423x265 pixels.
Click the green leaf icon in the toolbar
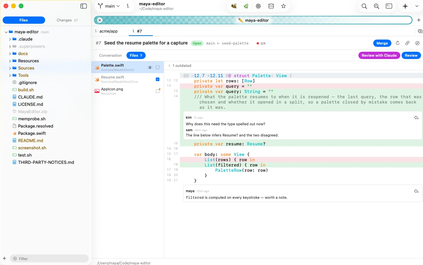point(246,6)
